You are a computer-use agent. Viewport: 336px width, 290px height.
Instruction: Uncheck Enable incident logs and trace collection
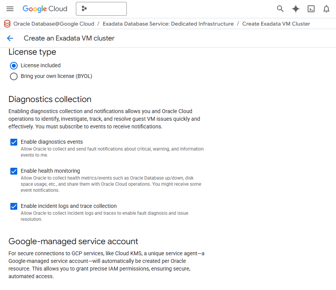(x=14, y=206)
